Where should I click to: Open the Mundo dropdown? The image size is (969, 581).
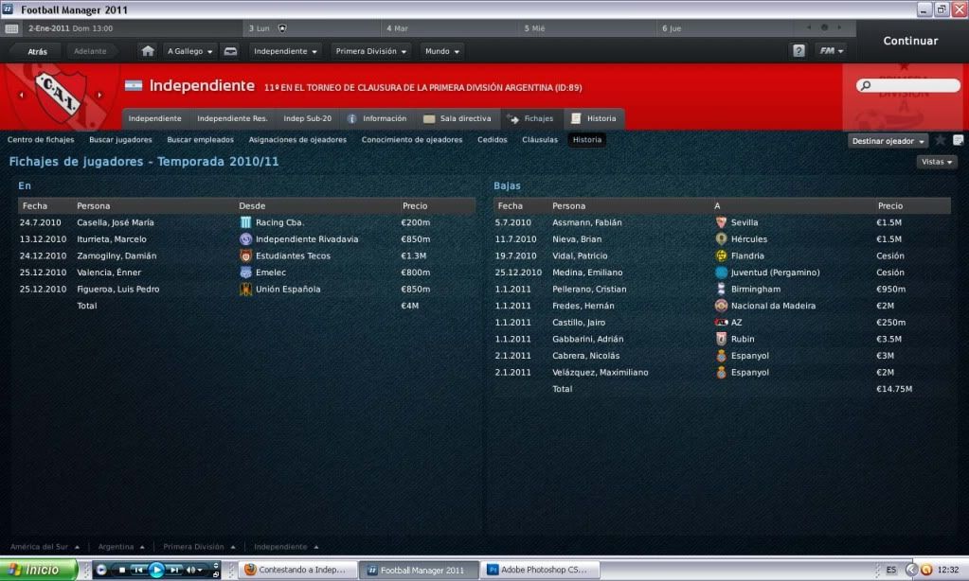441,51
